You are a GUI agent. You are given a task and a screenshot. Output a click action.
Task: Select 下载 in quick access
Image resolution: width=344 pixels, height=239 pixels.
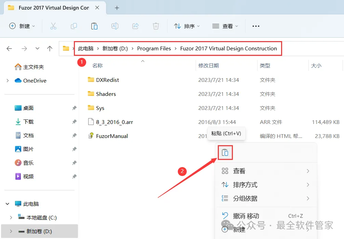(24, 122)
